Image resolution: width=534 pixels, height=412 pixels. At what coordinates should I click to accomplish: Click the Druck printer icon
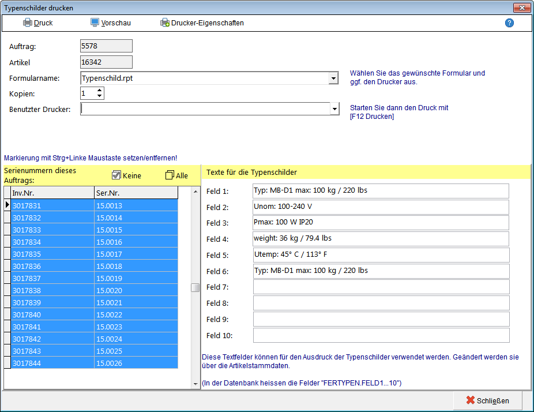[28, 23]
